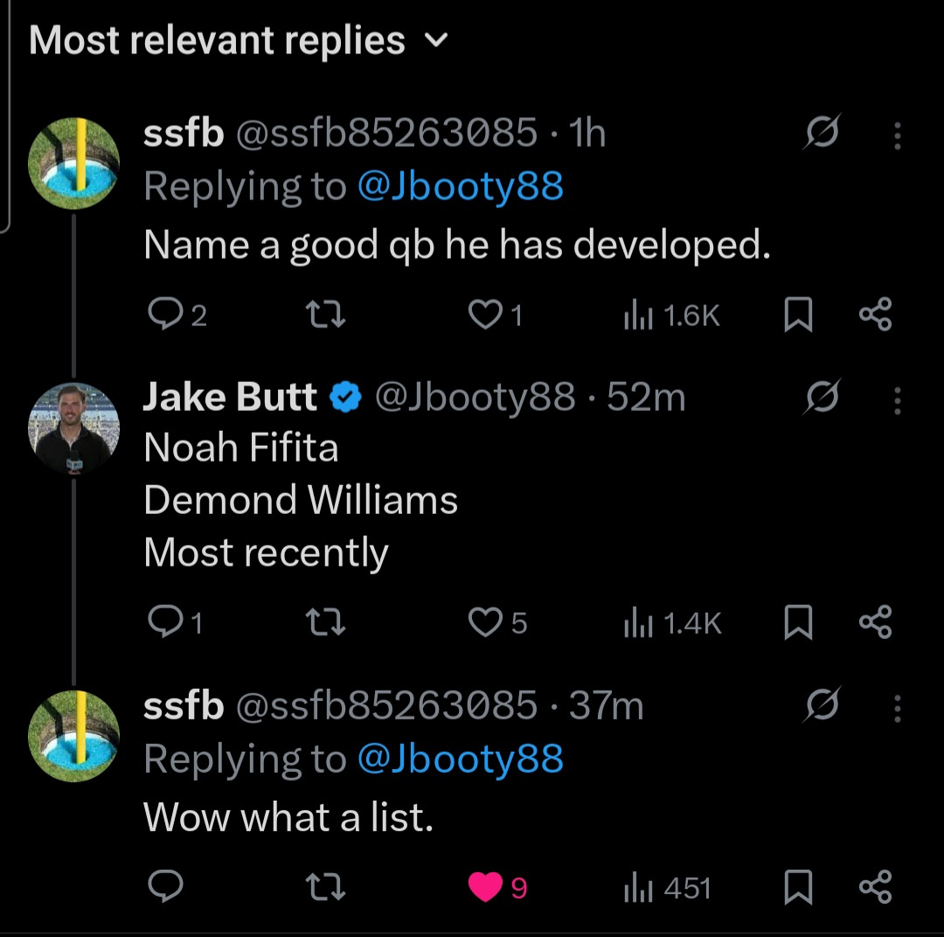Open the @Jbooty88 mention in last reply
Image resolution: width=944 pixels, height=937 pixels.
pos(460,758)
